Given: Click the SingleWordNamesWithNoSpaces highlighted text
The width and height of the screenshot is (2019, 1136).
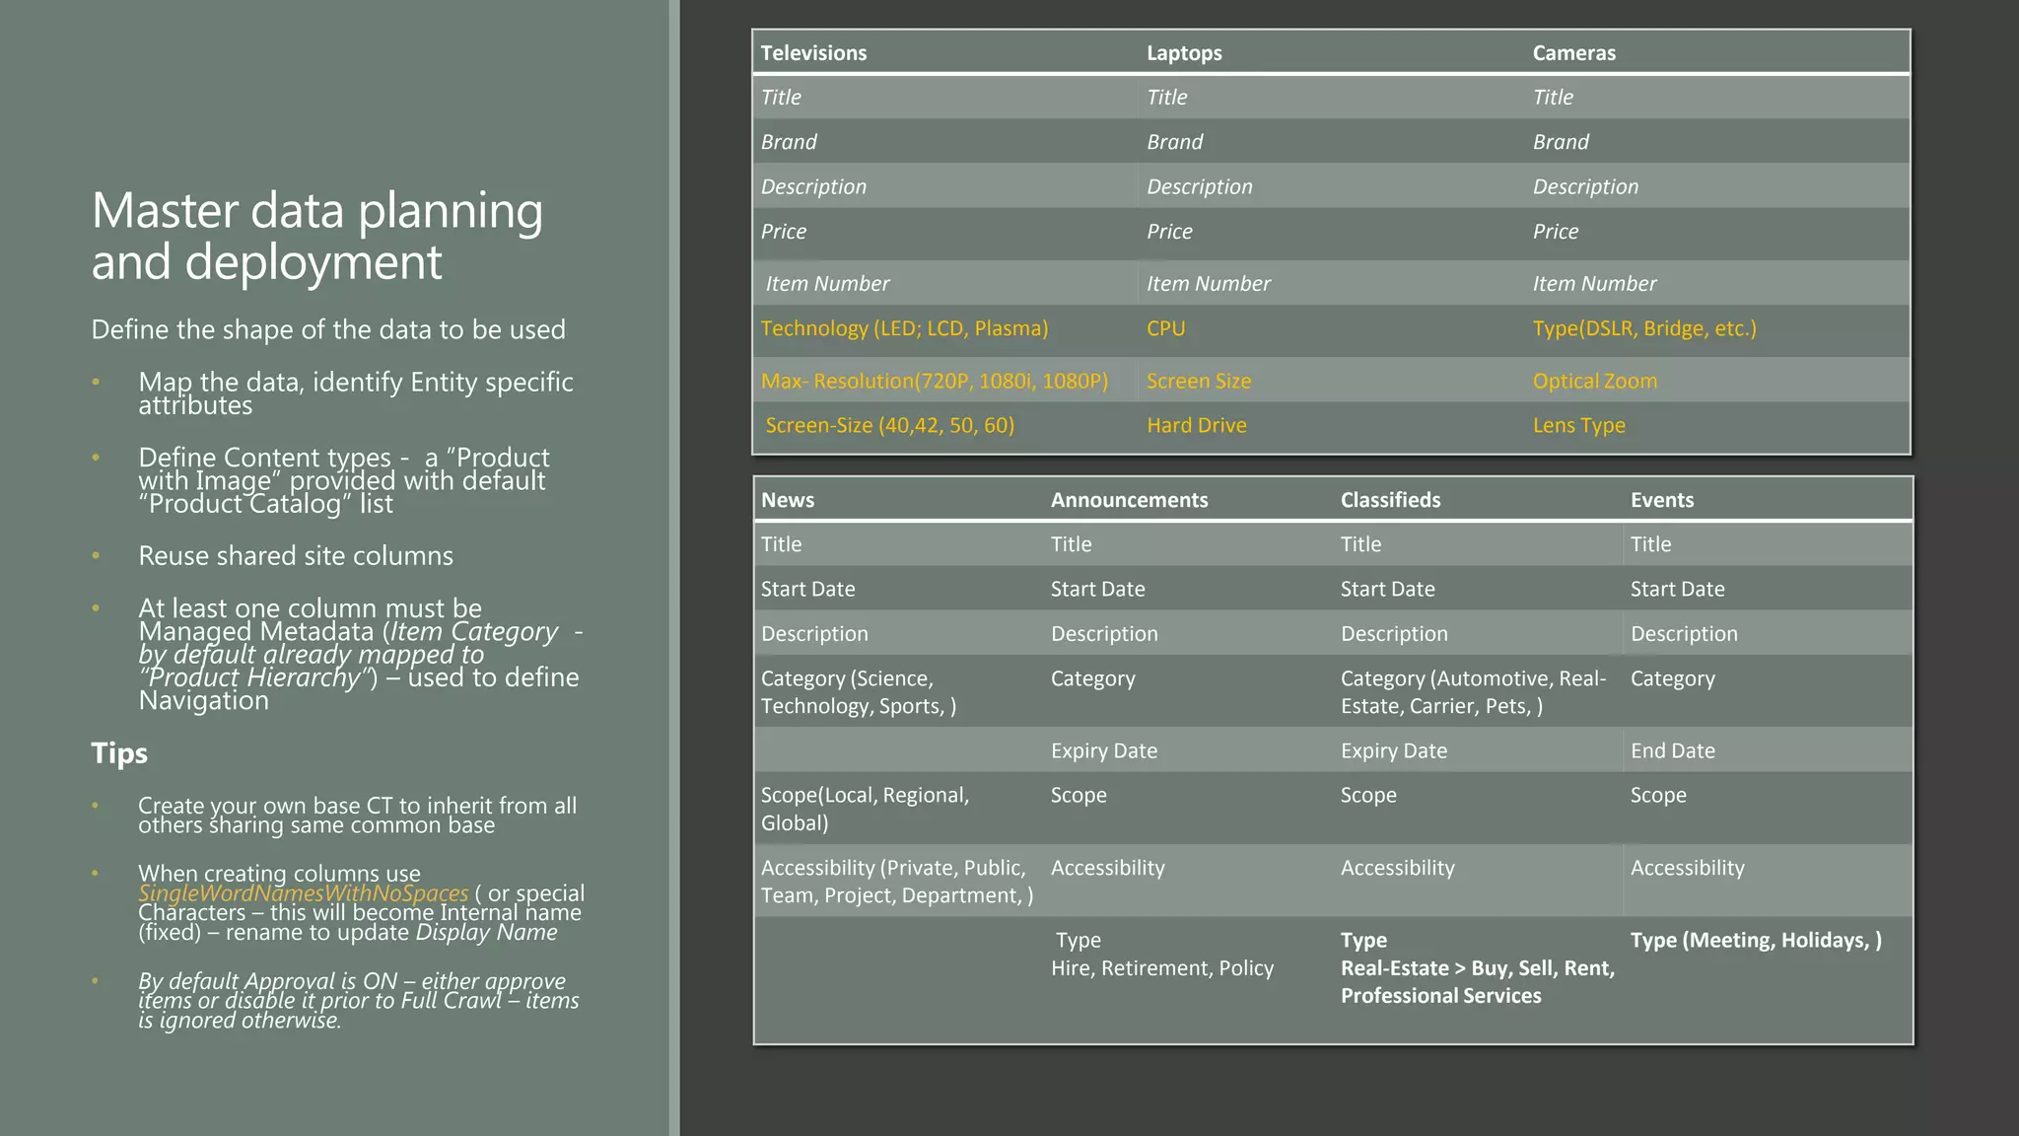Looking at the screenshot, I should coord(303,893).
